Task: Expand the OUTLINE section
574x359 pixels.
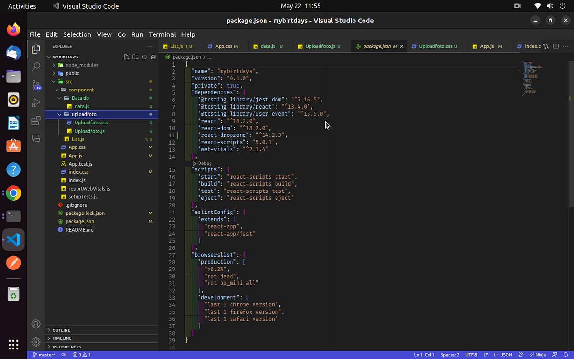Action: pos(102,330)
